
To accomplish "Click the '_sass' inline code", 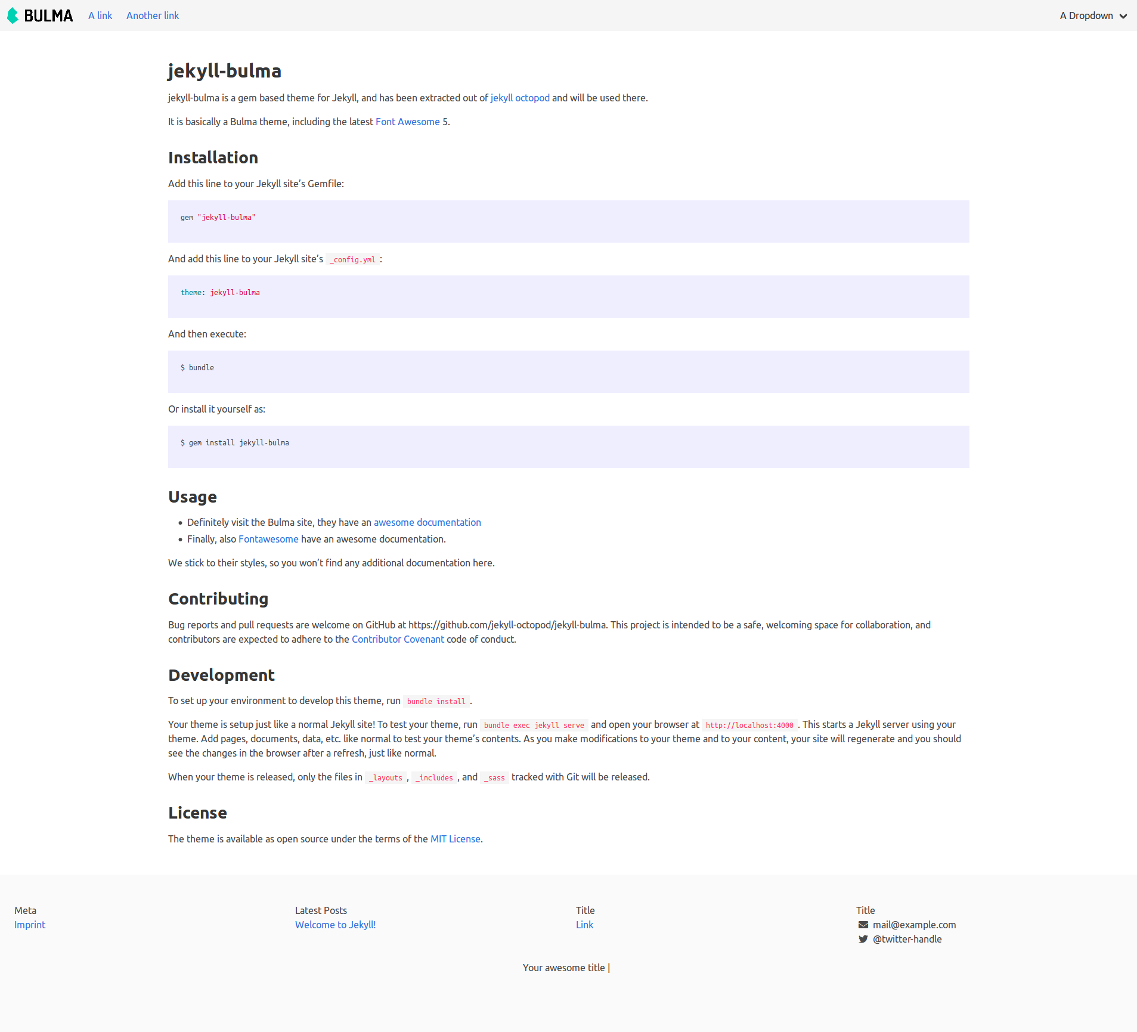I will [494, 777].
